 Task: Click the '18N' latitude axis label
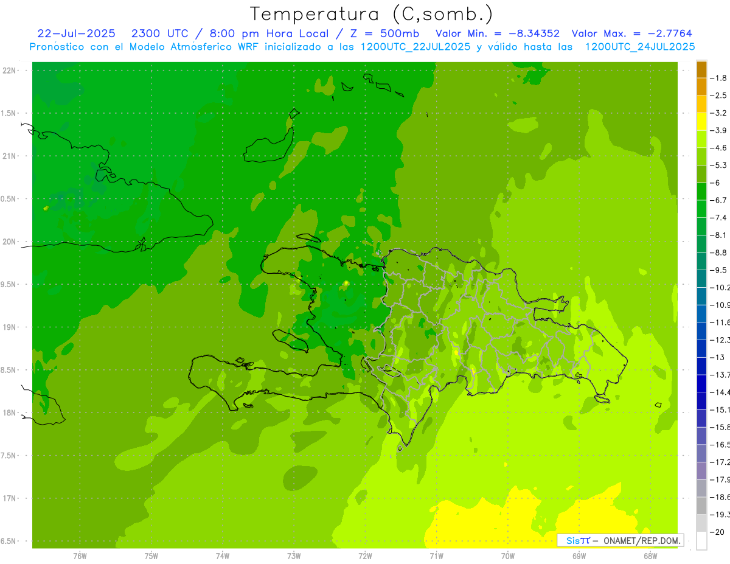pyautogui.click(x=9, y=413)
